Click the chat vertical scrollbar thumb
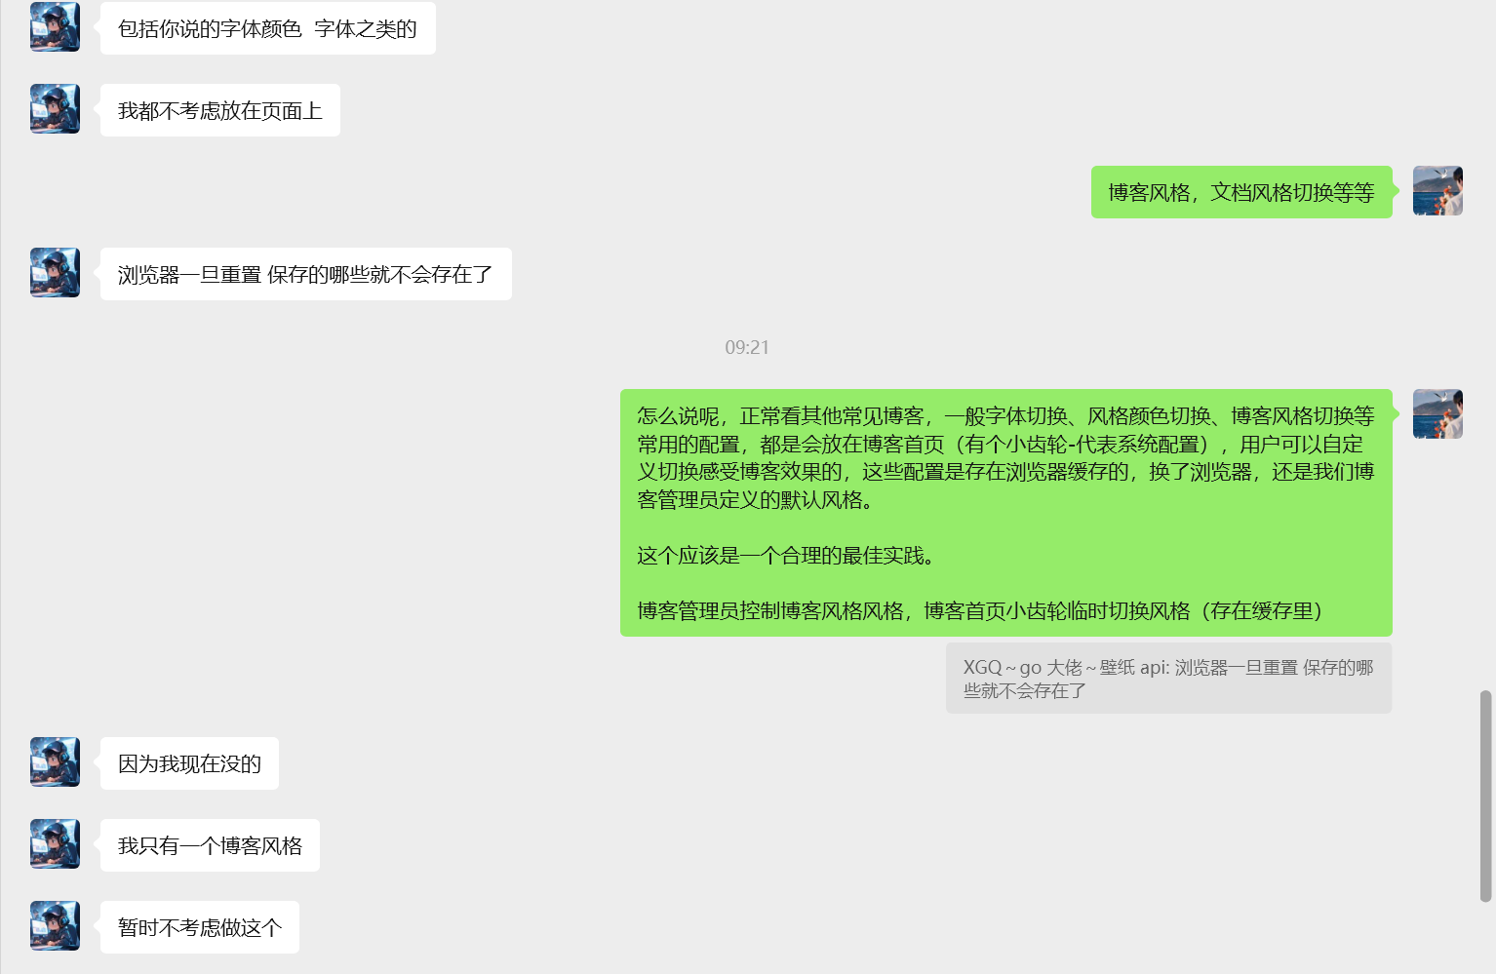The height and width of the screenshot is (974, 1496). point(1485,796)
